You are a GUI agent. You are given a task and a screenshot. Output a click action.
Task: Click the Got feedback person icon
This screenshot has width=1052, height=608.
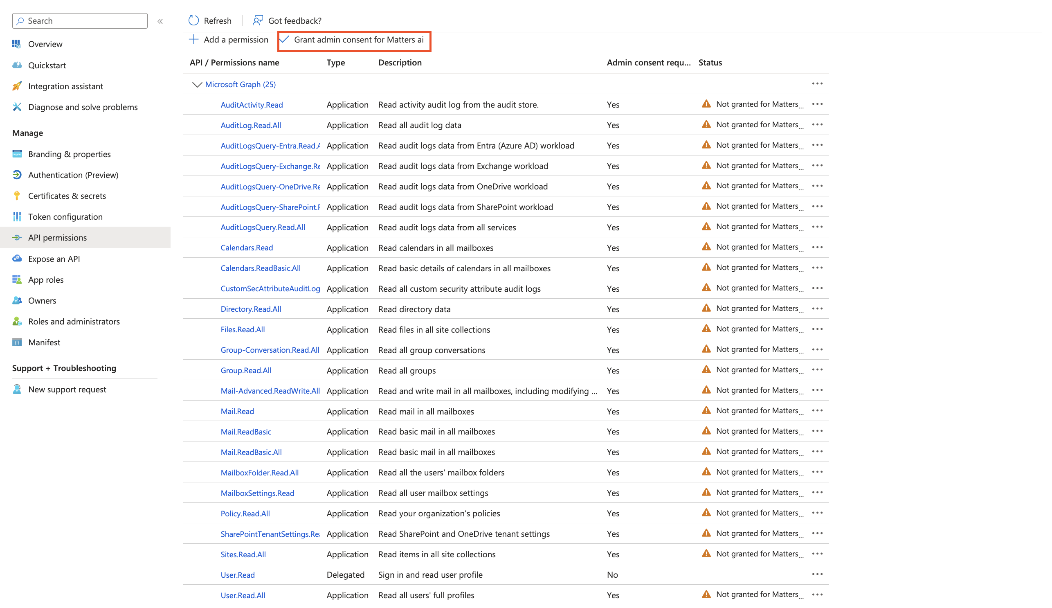tap(258, 20)
